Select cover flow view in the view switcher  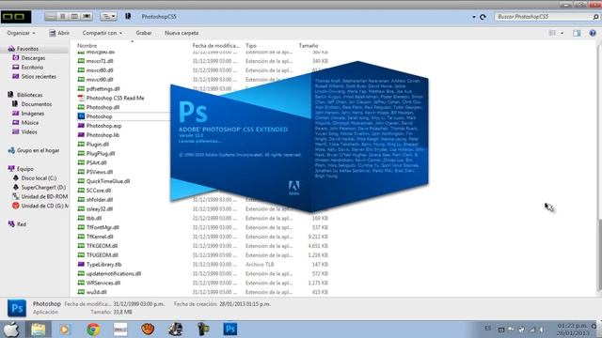coord(87,17)
